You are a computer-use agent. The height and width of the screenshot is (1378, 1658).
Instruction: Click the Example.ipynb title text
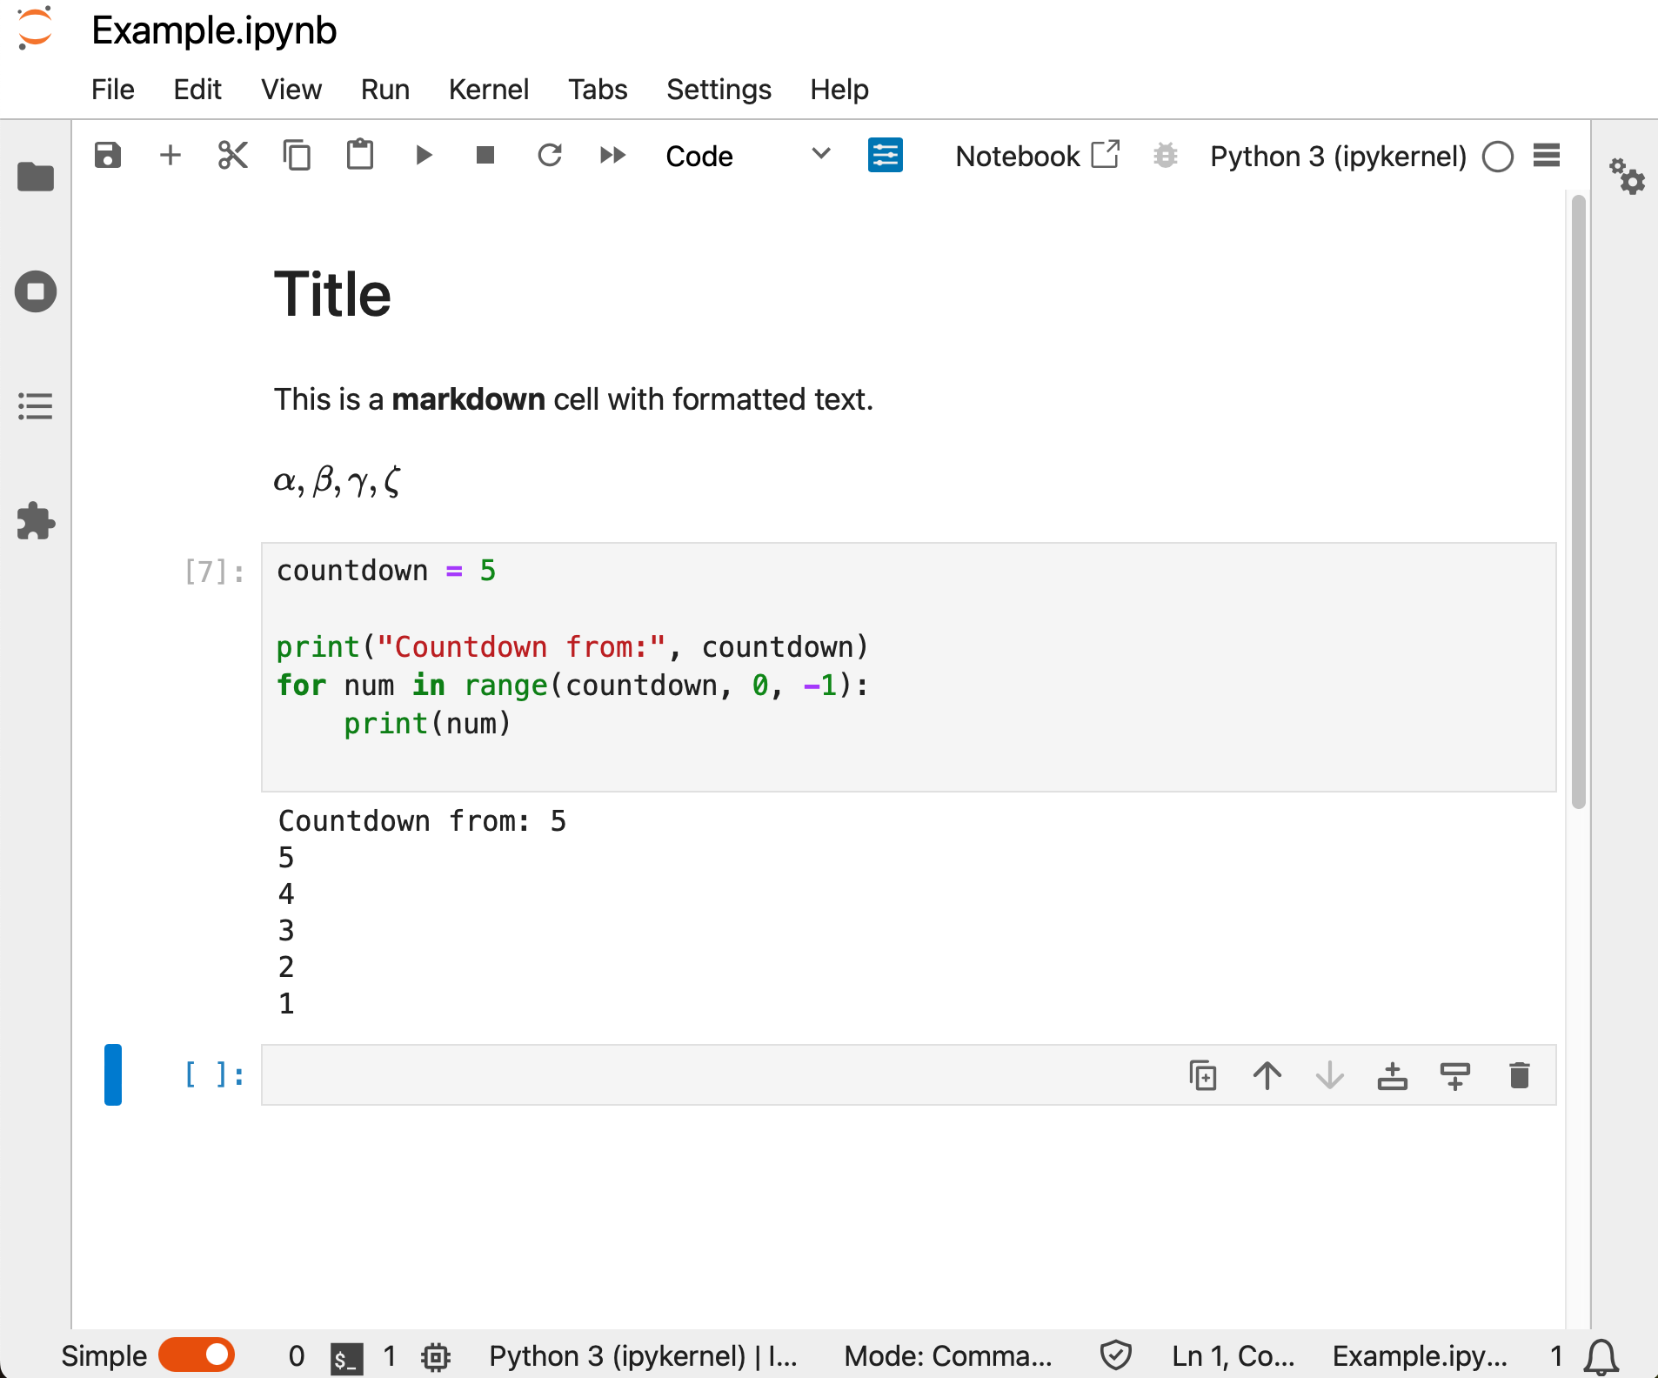point(214,30)
